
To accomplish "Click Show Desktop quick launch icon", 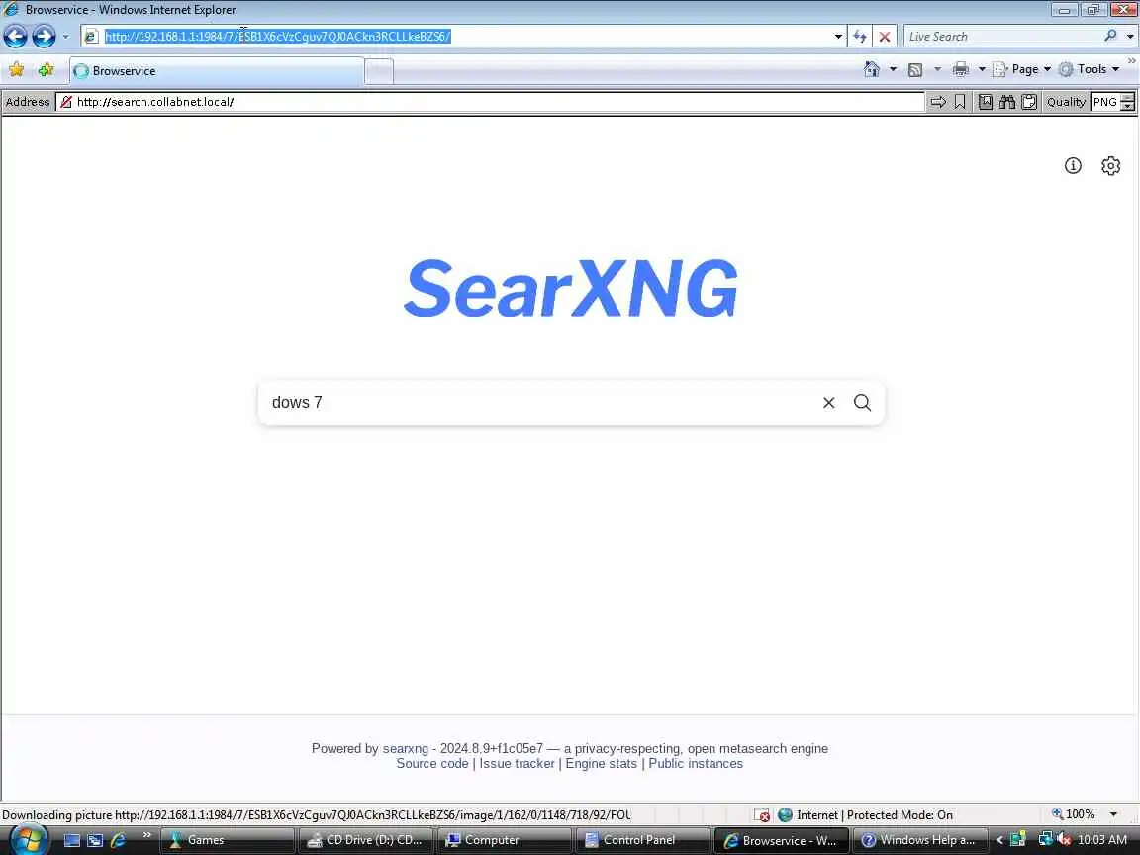I will pos(72,840).
